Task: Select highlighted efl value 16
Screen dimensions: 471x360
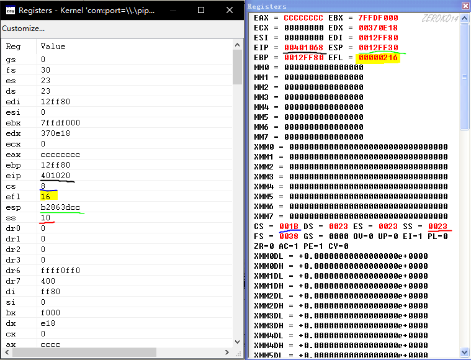Action: 46,197
